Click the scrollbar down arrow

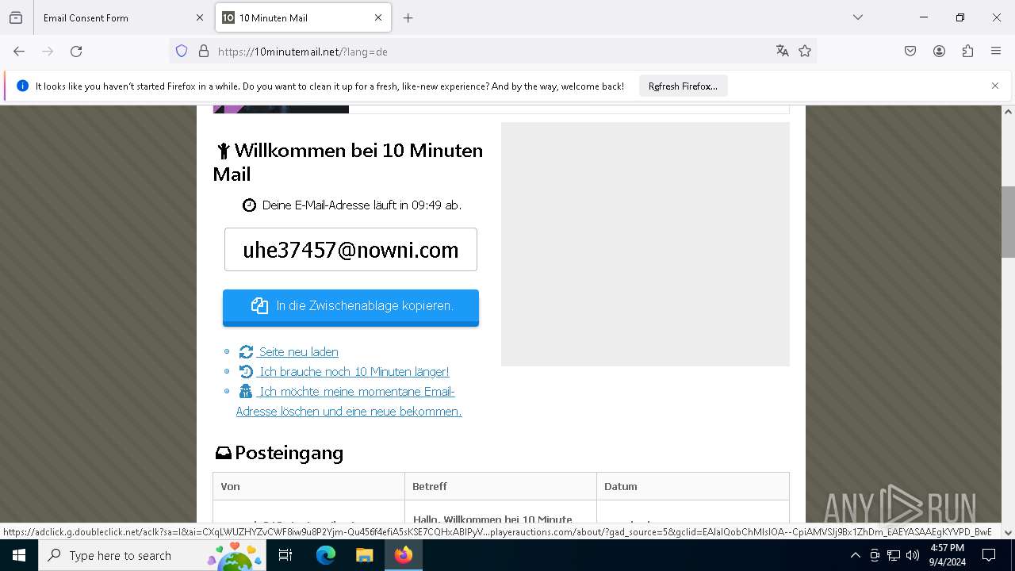(x=1008, y=532)
